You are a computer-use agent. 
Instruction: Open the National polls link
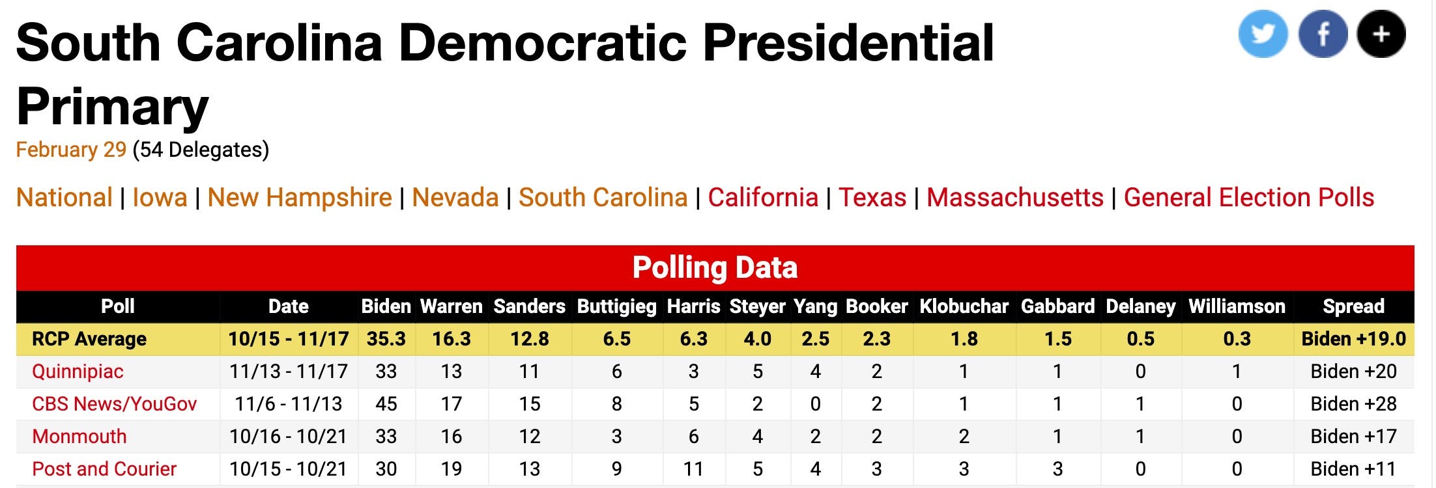pos(65,198)
